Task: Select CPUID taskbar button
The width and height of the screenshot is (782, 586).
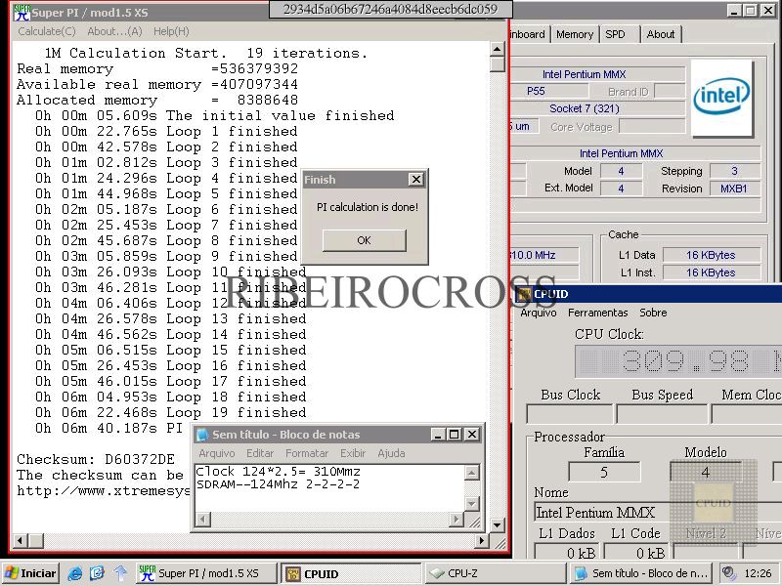Action: (x=351, y=573)
